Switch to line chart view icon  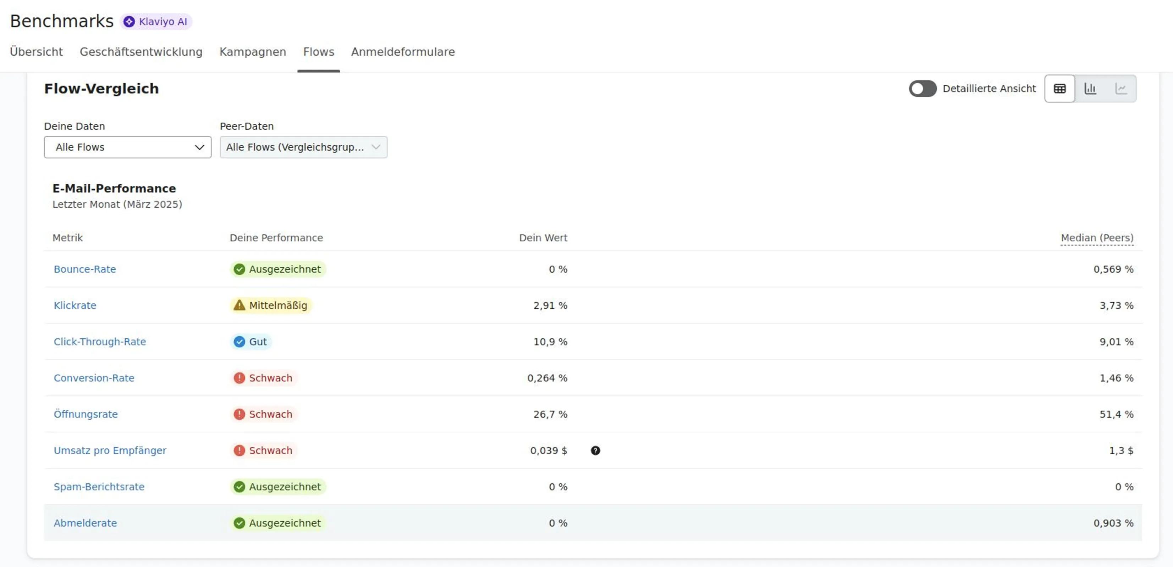(1120, 89)
